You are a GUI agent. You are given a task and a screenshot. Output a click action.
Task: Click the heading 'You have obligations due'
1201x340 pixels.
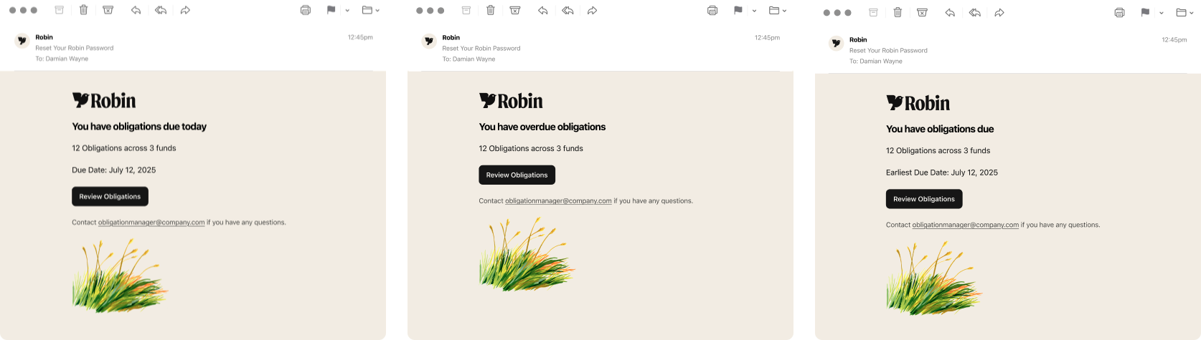[940, 129]
